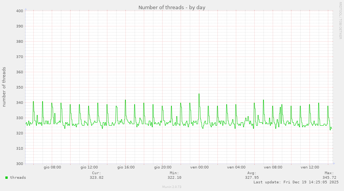Click the 'Min:' column header
The height and width of the screenshot is (191, 344).
[x=174, y=173]
